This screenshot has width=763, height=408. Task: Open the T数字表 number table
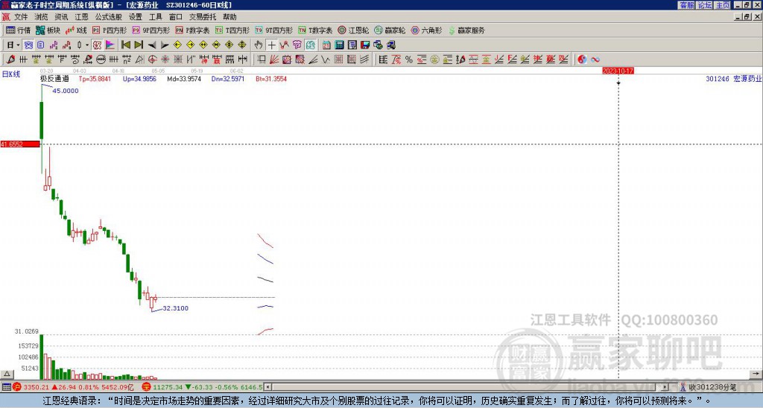315,30
